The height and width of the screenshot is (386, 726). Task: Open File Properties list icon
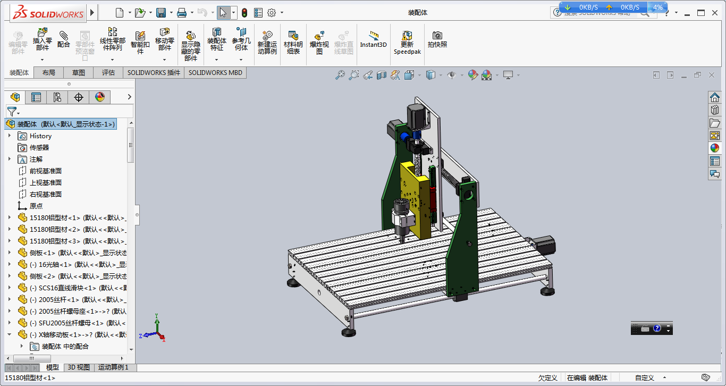tap(258, 12)
